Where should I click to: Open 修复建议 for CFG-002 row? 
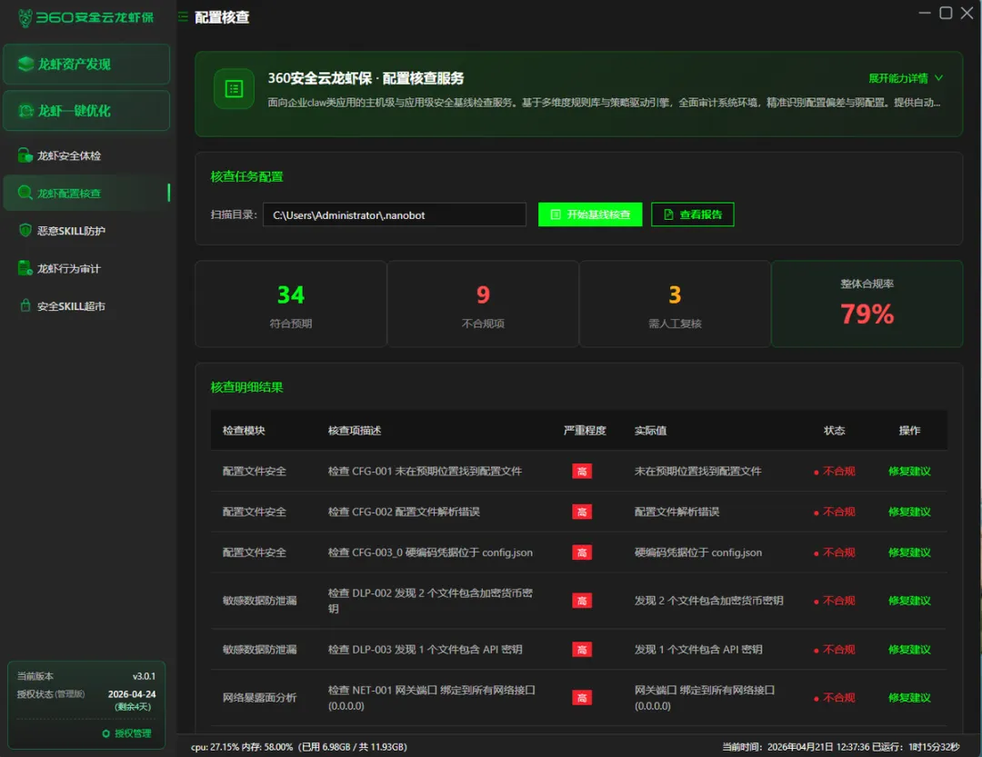point(909,513)
